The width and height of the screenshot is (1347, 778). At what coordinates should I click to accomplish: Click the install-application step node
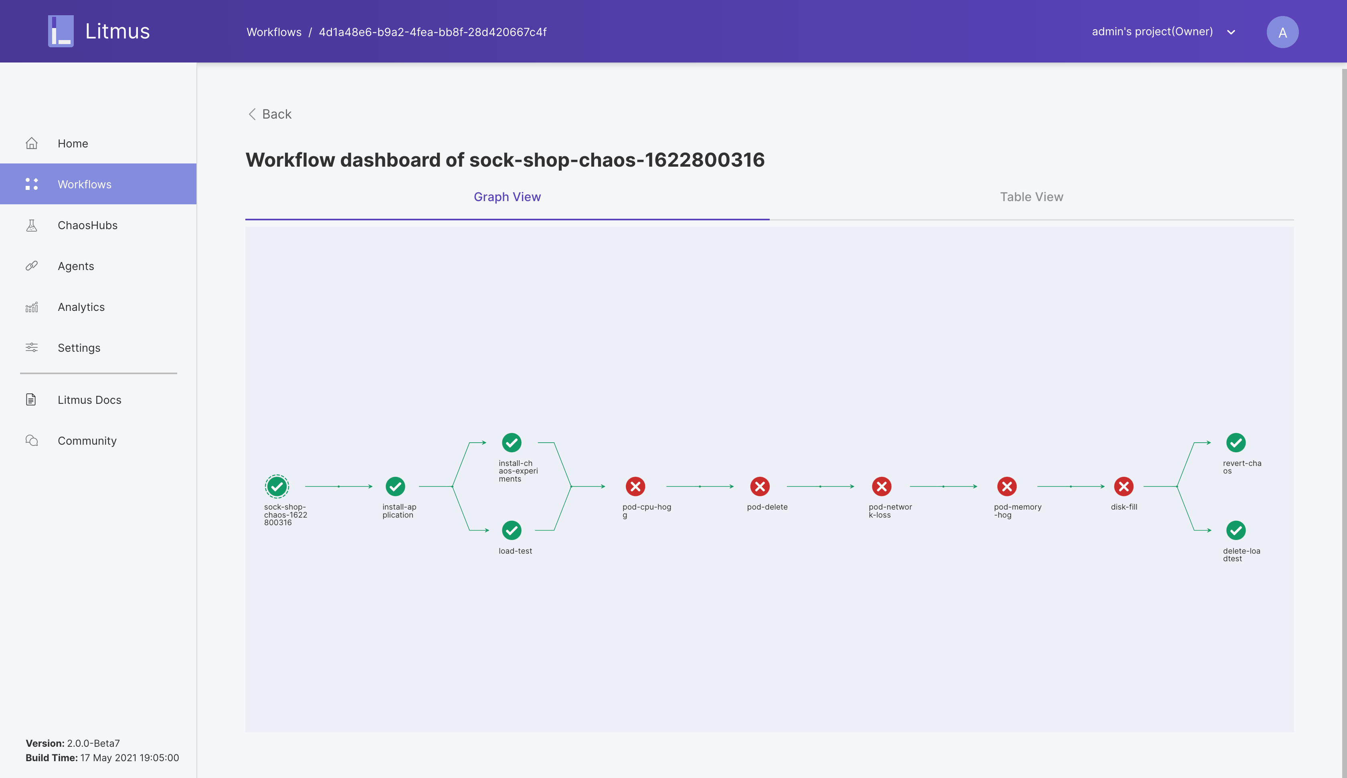pyautogui.click(x=396, y=486)
